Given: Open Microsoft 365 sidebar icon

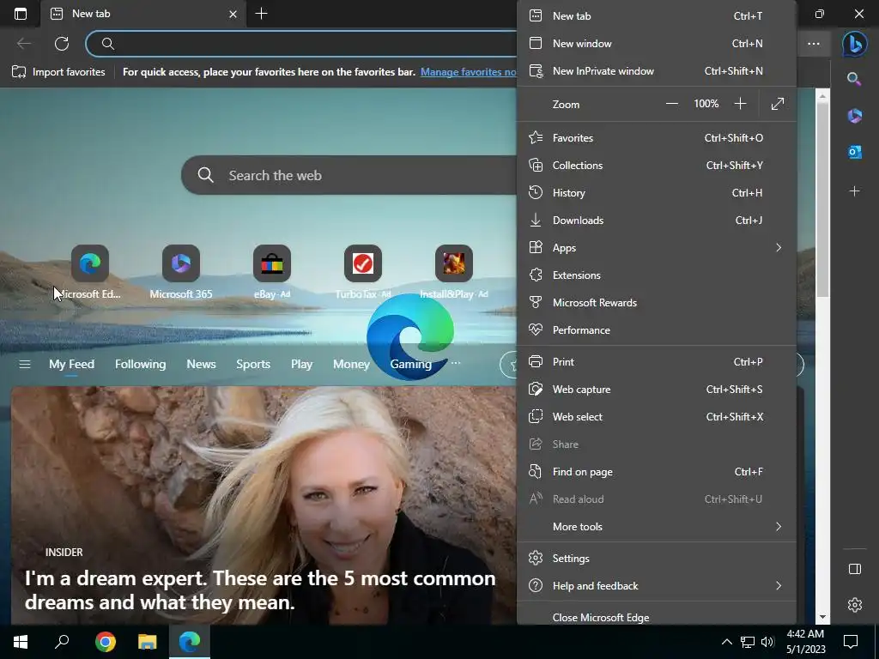Looking at the screenshot, I should pyautogui.click(x=855, y=116).
